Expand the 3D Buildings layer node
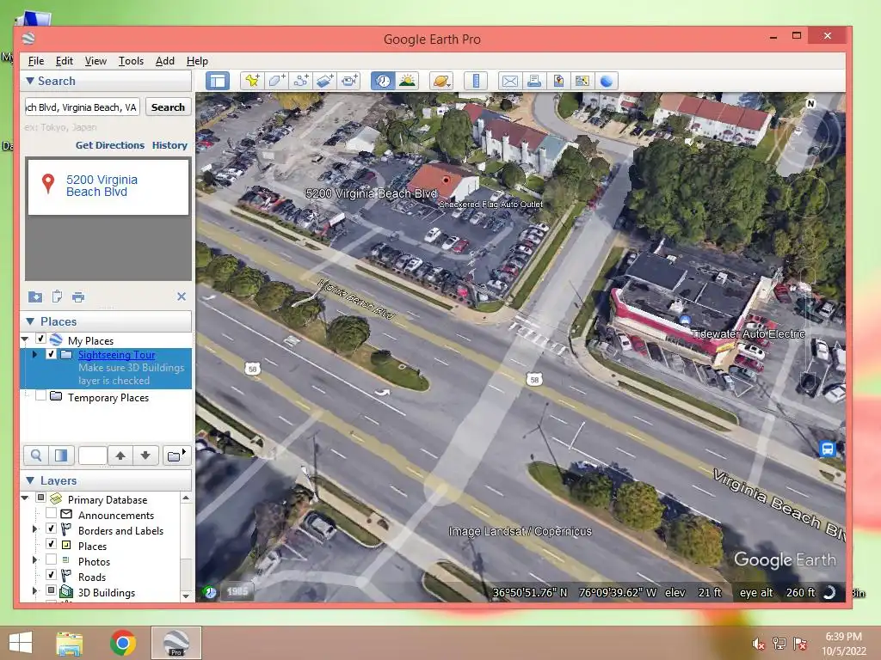The image size is (881, 660). 34,590
